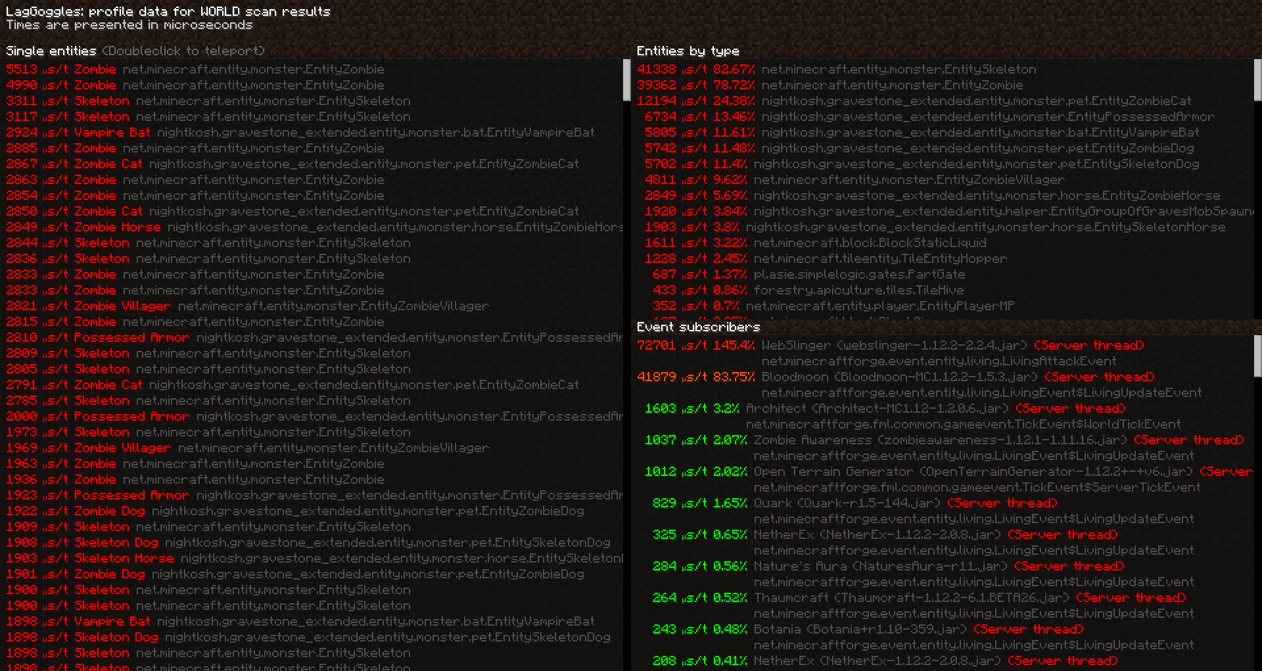Select the 2000 µs/t Possessed Armor row
Viewport: 1262px width, 671px height.
pos(314,416)
